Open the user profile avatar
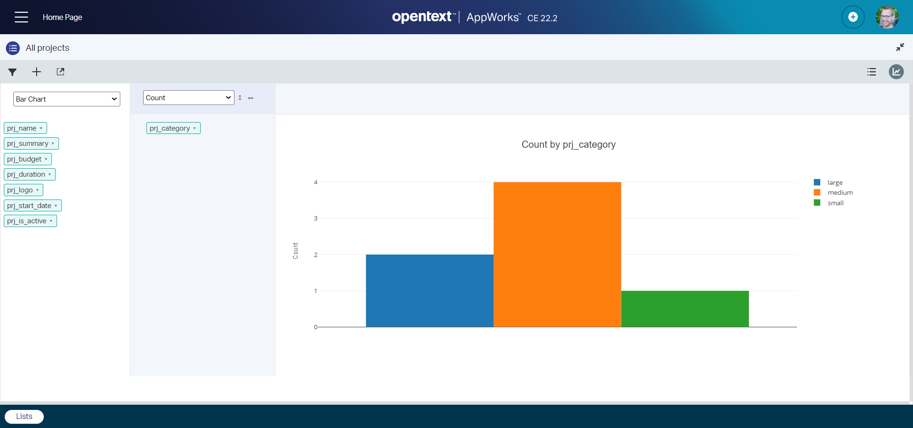The image size is (913, 428). tap(887, 17)
